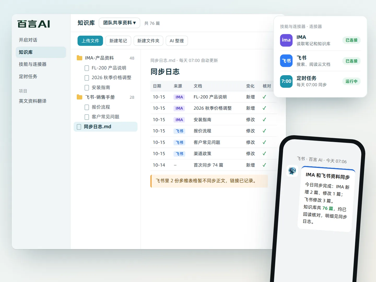The image size is (376, 282).
Task: Click the checkmark in the 安装指南 table row
Action: click(264, 120)
